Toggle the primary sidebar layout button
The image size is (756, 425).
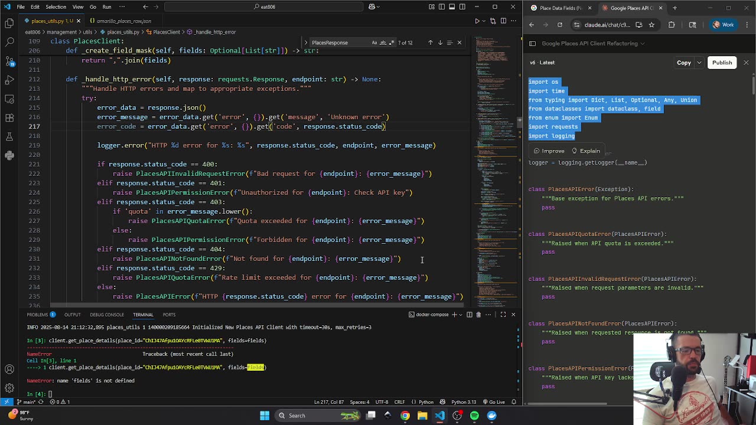pyautogui.click(x=442, y=6)
